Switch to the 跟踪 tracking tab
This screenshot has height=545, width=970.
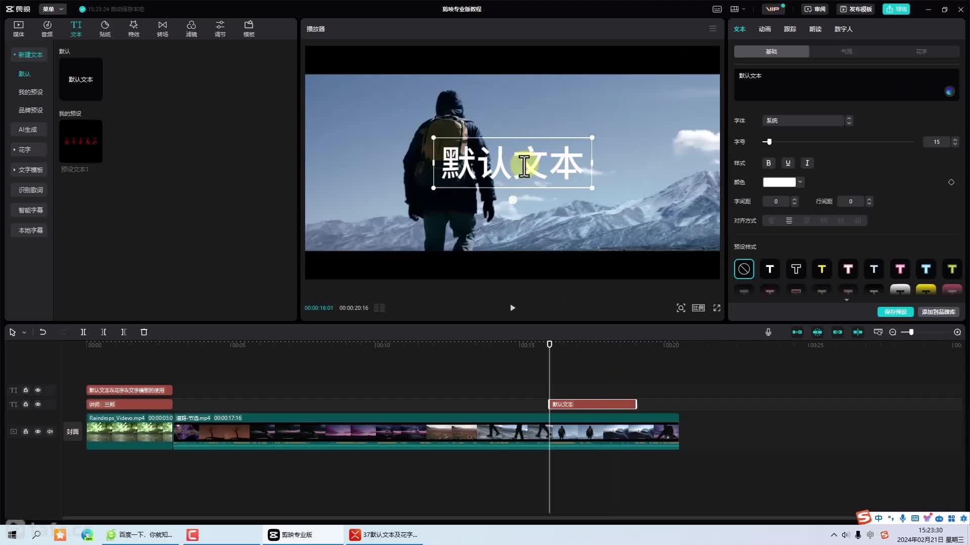pos(790,29)
